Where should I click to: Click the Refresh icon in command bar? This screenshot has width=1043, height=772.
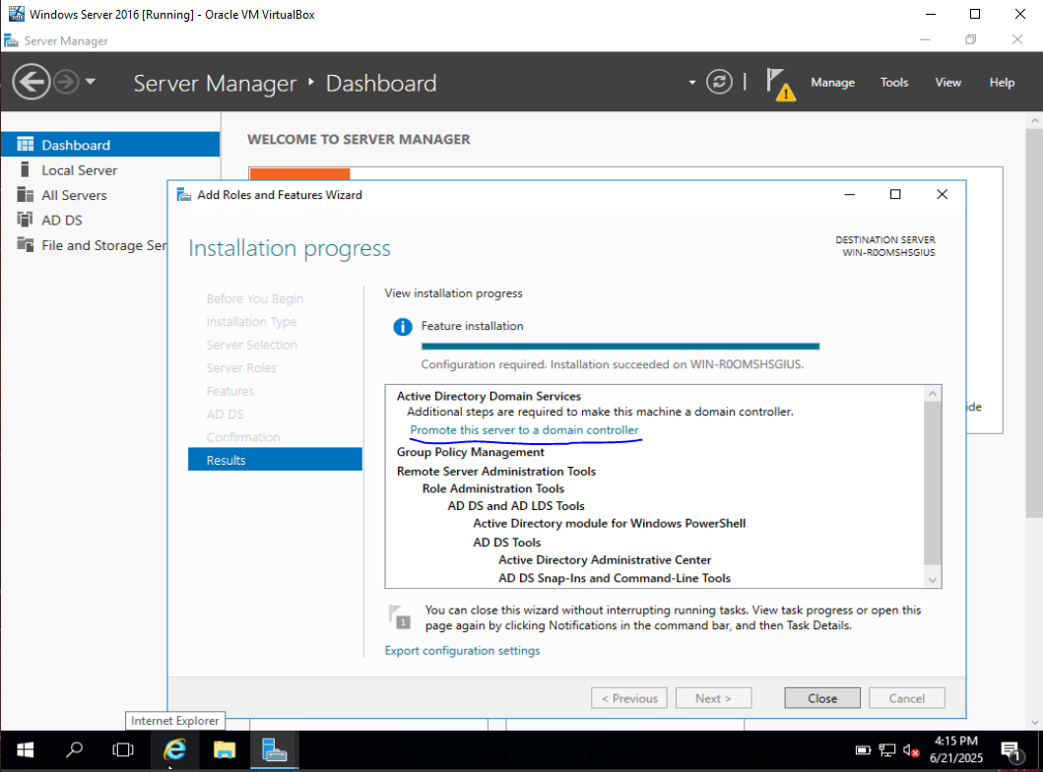(x=719, y=83)
